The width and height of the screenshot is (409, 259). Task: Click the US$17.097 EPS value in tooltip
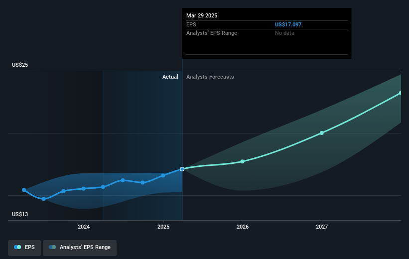click(x=288, y=24)
